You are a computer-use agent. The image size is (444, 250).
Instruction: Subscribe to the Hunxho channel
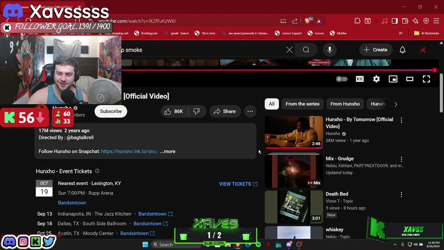[x=111, y=111]
